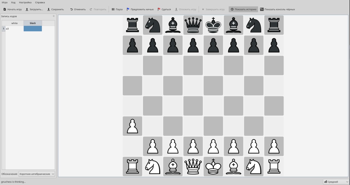Select the white pawn on a3
The width and height of the screenshot is (350, 185).
pyautogui.click(x=132, y=126)
